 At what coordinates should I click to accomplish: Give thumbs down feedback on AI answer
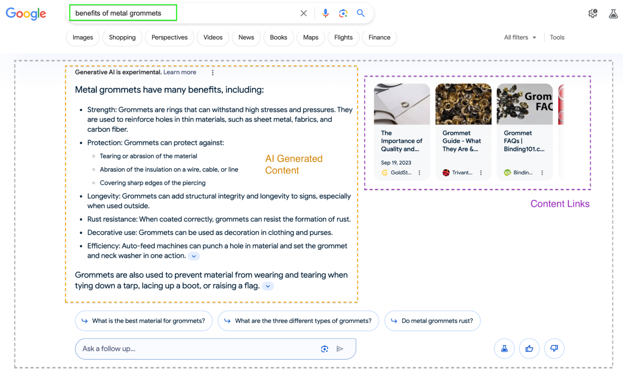tap(554, 348)
